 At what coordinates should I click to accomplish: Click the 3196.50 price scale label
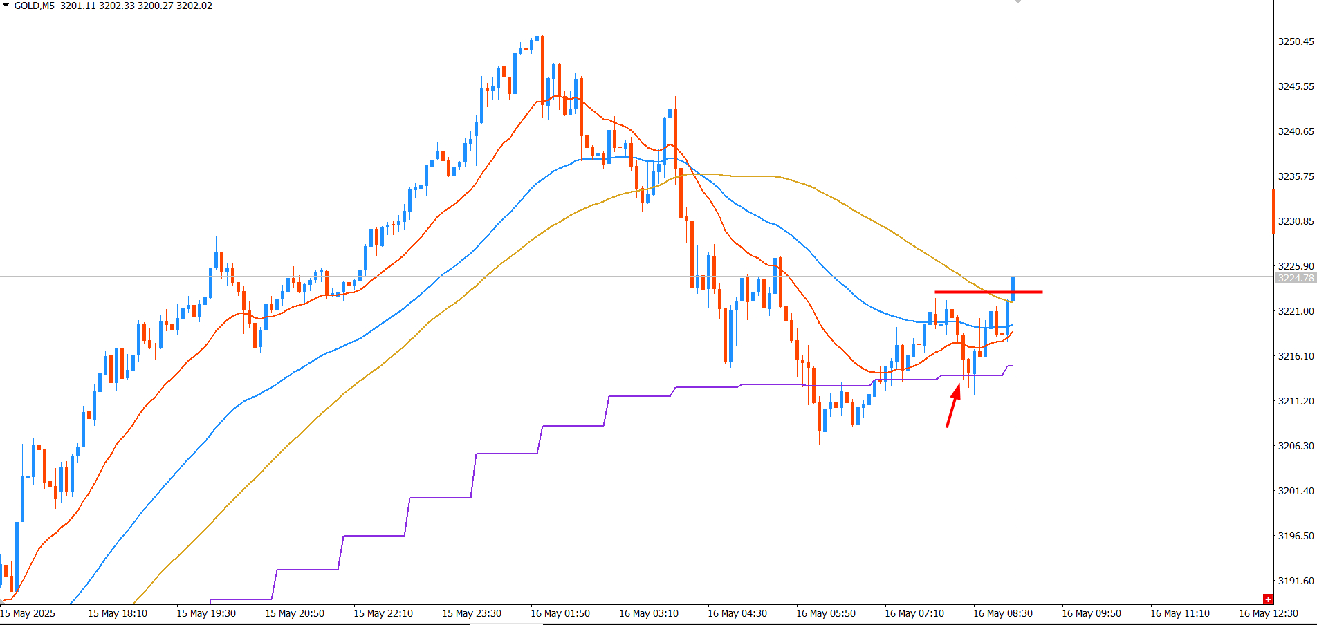tap(1296, 536)
